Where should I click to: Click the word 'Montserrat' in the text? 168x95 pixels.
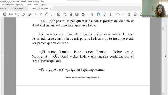click(39, 56)
